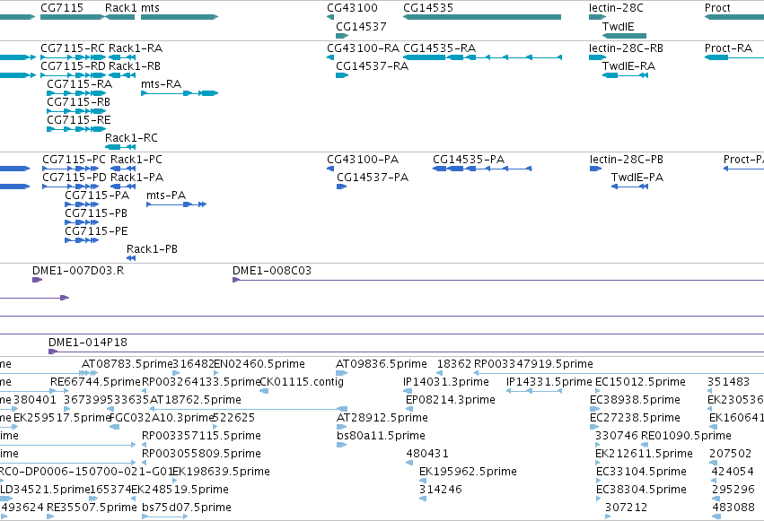
Task: Select transcript TwdlE-RA
Action: click(x=628, y=66)
